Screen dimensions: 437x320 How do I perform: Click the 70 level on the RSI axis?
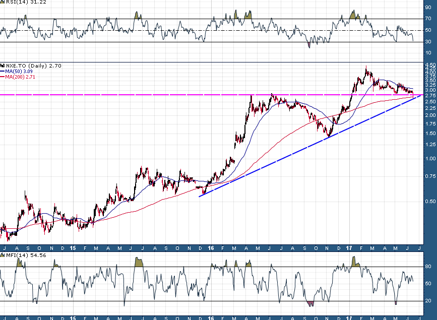428,19
